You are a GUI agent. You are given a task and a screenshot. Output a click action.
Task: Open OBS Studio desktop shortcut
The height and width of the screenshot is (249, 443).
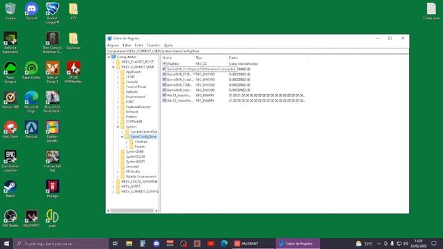click(10, 219)
